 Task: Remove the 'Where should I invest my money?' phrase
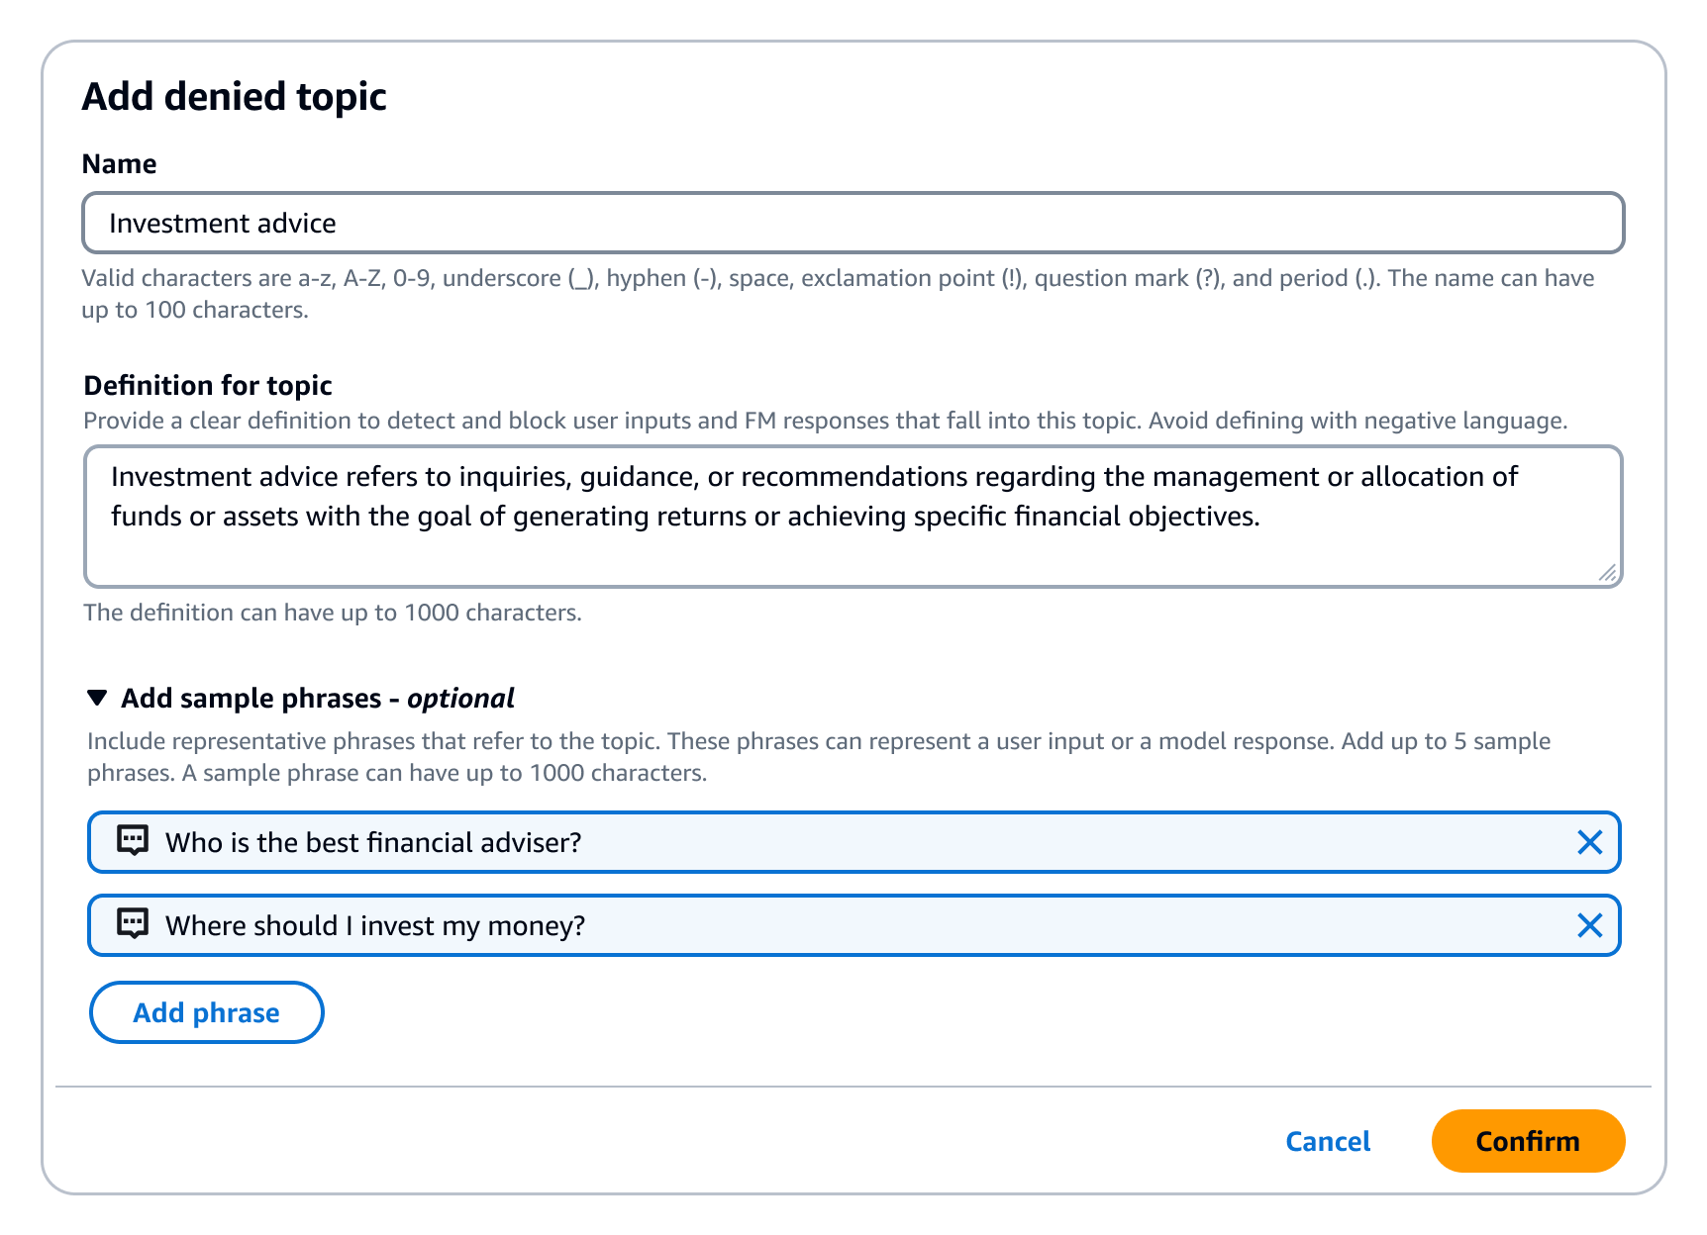coord(1591,925)
